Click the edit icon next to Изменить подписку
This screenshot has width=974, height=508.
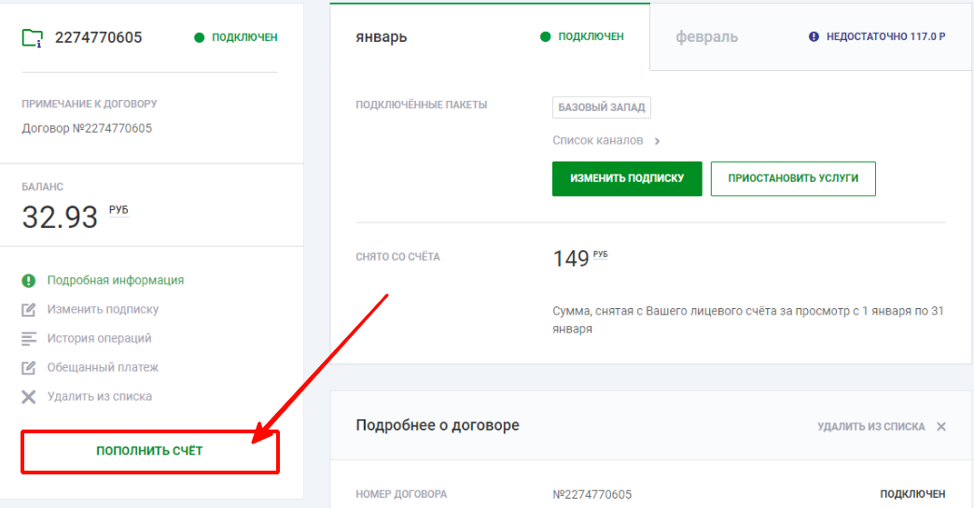29,309
